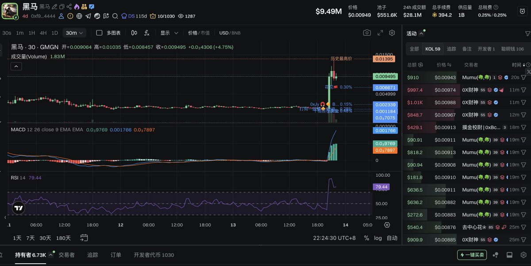Open the indicators fx icon on the toolbar
531x266 pixels.
coord(146,33)
